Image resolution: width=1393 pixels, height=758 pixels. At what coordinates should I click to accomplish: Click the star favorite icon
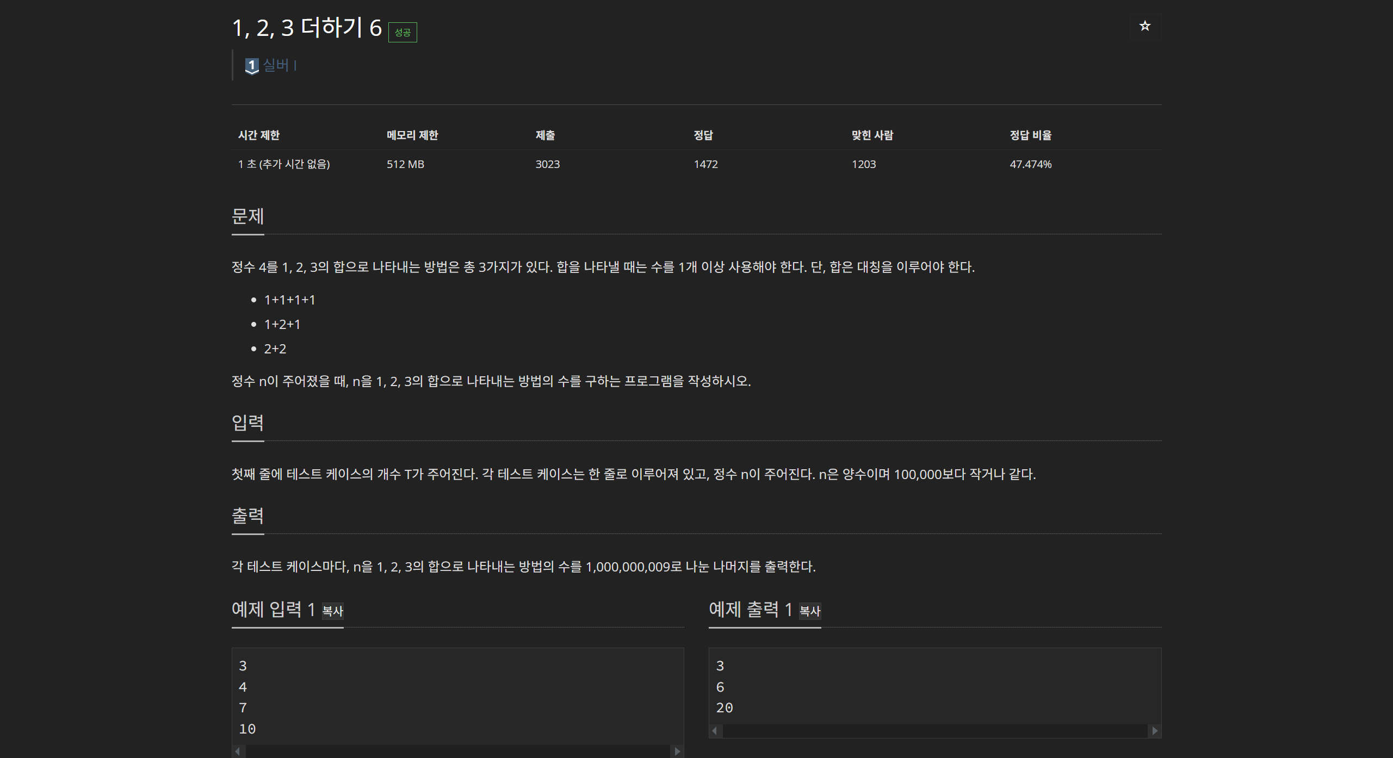click(1144, 26)
